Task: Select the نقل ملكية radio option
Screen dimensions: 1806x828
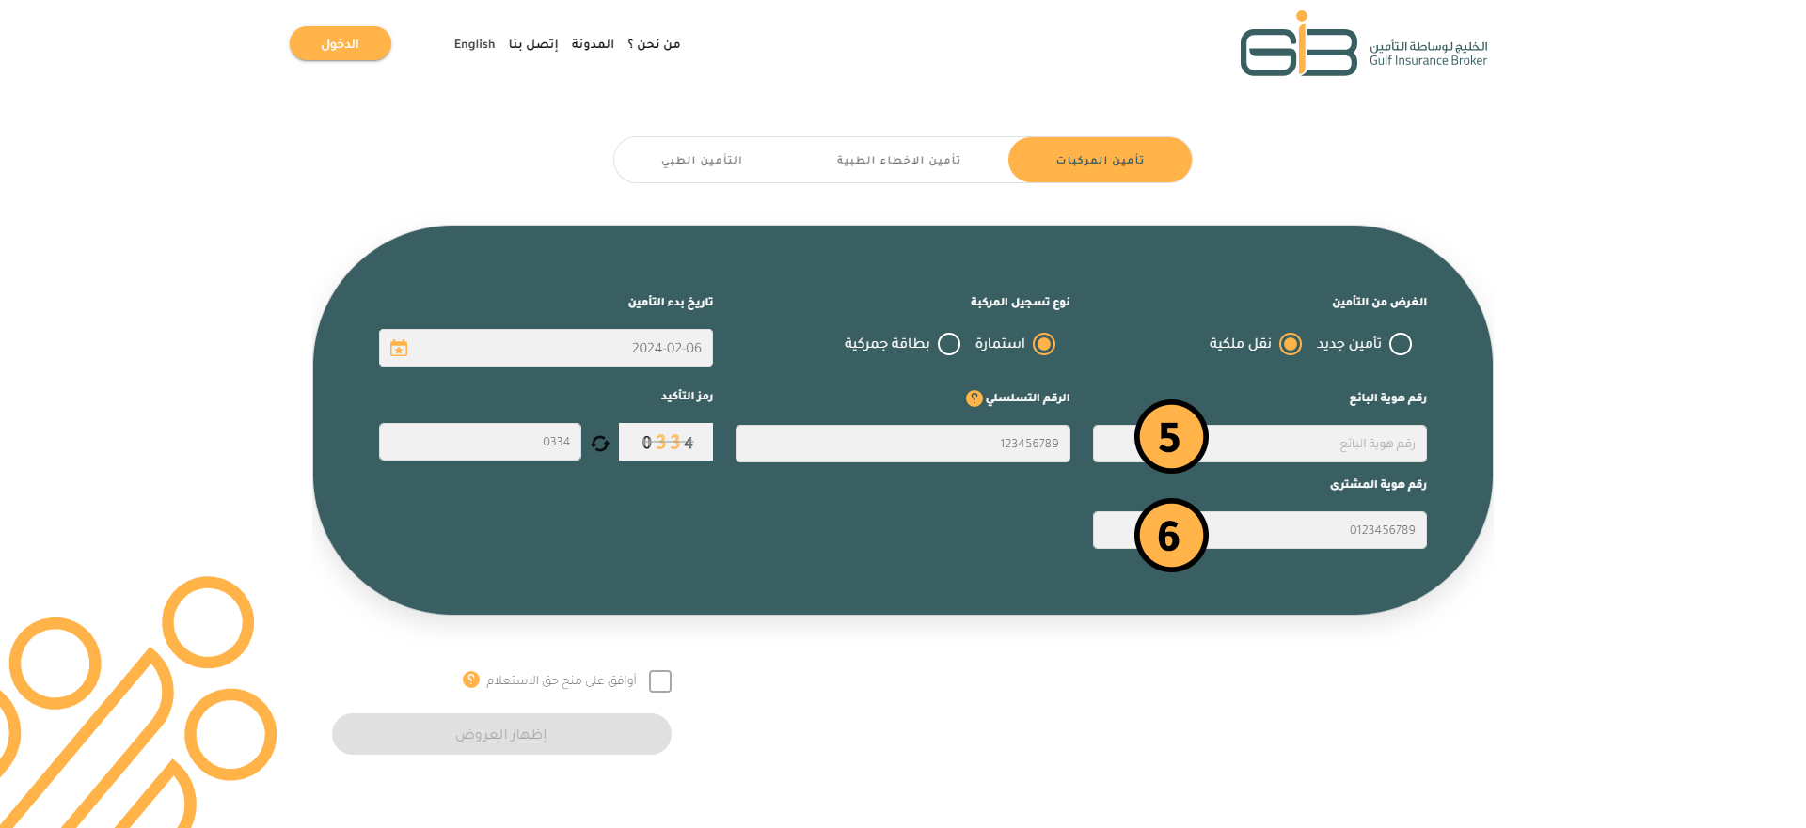Action: pos(1290,344)
